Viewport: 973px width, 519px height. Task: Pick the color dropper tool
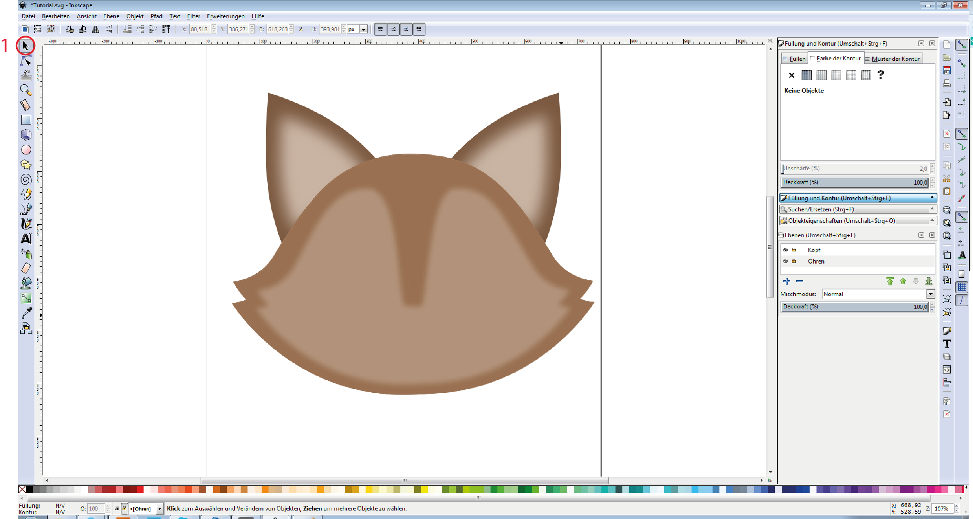click(x=26, y=313)
